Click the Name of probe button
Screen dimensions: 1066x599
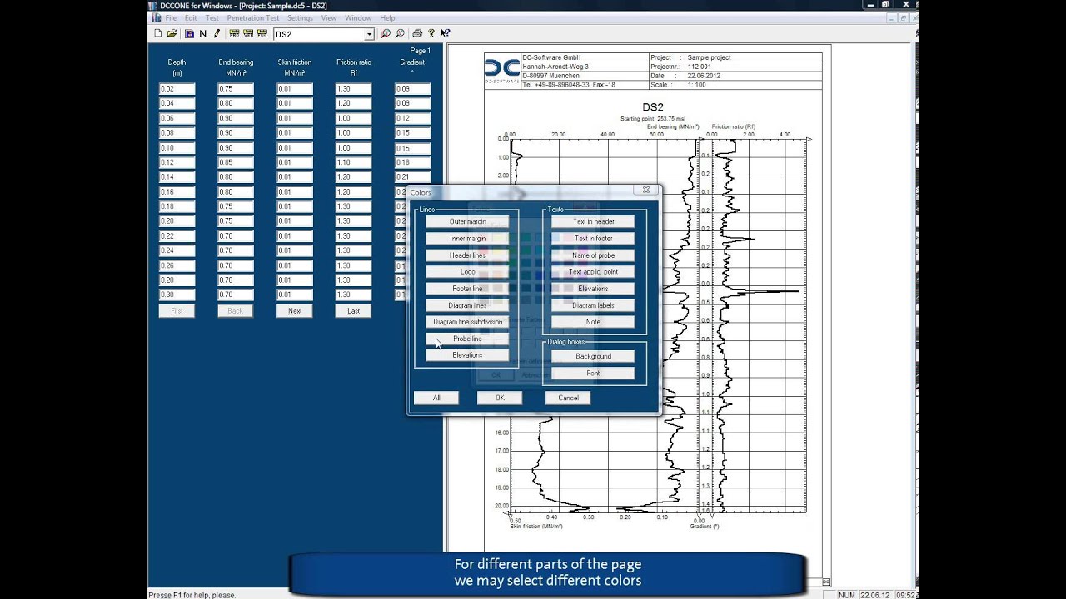pos(593,255)
